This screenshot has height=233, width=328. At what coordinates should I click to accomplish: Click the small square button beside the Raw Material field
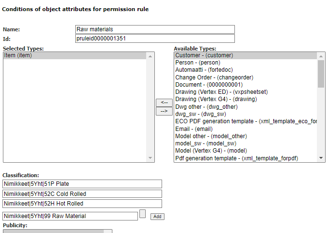coord(142,214)
